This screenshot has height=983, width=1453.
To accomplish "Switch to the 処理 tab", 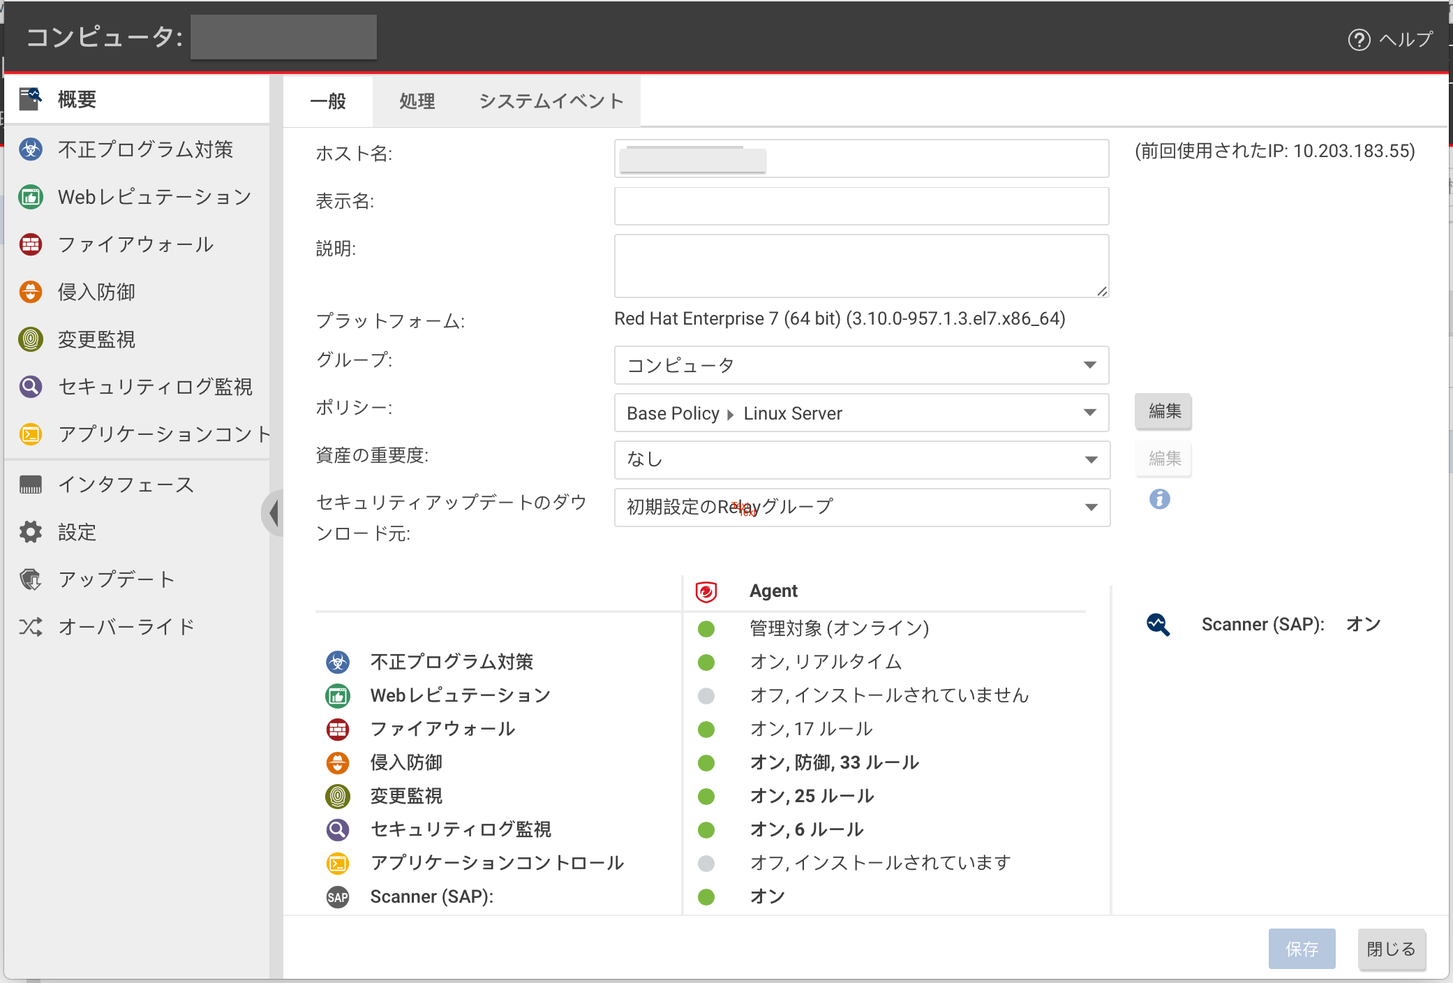I will point(417,101).
